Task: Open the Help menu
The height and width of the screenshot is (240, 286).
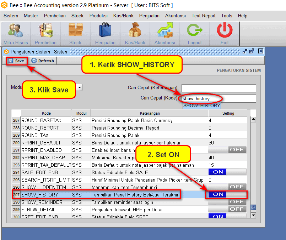Action: coord(242,16)
